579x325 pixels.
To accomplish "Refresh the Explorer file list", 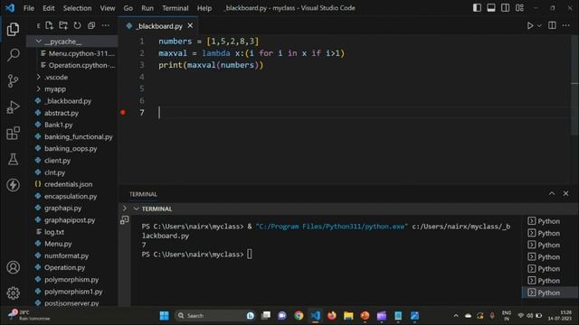I will pyautogui.click(x=77, y=25).
